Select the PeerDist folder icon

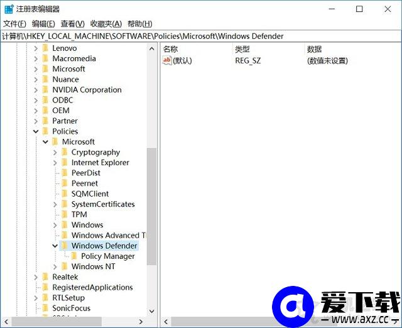coord(65,173)
